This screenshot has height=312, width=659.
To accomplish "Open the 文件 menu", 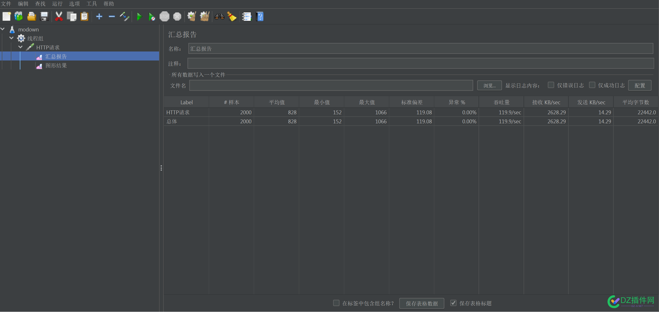I will [x=6, y=4].
